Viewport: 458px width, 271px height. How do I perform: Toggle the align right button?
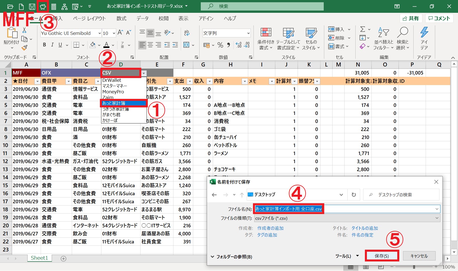[158, 45]
